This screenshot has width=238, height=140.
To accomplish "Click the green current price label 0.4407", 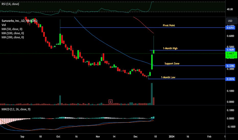I will 231,55.
